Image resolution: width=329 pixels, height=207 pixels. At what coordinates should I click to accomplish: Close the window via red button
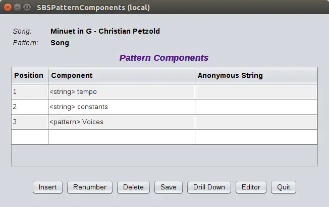coord(8,8)
